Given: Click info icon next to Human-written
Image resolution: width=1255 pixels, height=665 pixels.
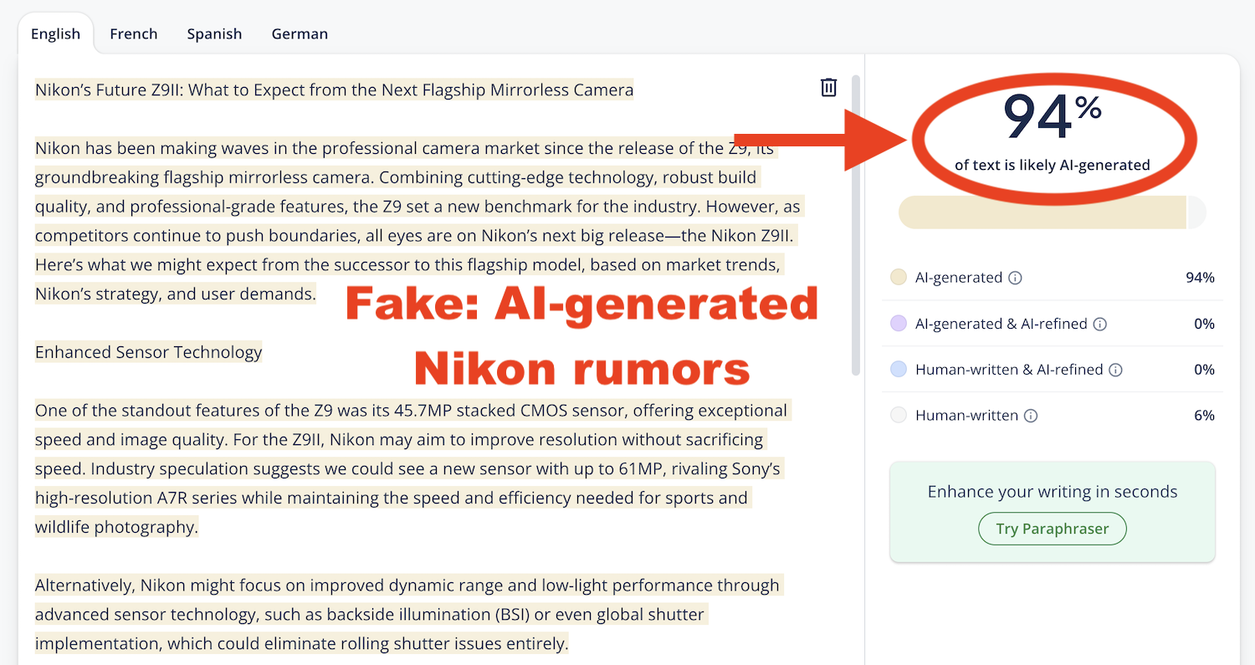Looking at the screenshot, I should pos(1031,416).
